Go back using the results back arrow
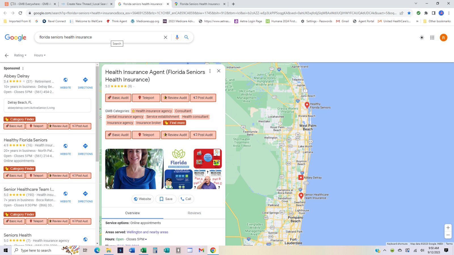 (x=7, y=55)
